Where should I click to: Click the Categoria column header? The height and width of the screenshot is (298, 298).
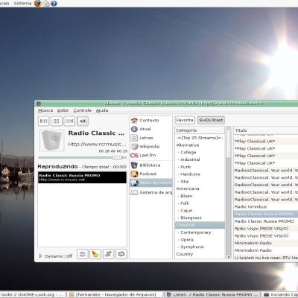[x=200, y=130]
